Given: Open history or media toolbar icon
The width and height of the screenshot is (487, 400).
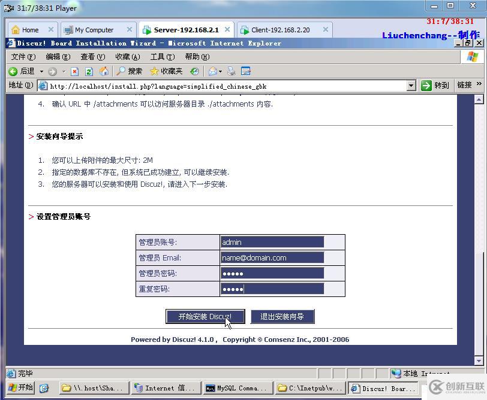Looking at the screenshot, I should (195, 72).
